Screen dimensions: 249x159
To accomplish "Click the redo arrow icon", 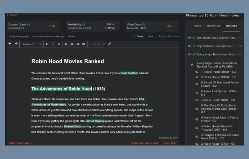I will (16, 44).
